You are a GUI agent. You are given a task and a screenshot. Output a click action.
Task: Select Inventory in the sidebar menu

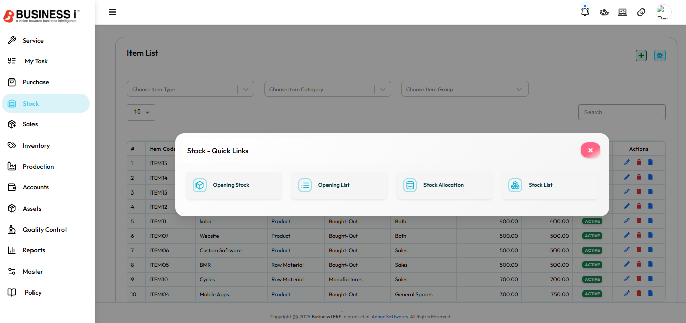click(36, 146)
